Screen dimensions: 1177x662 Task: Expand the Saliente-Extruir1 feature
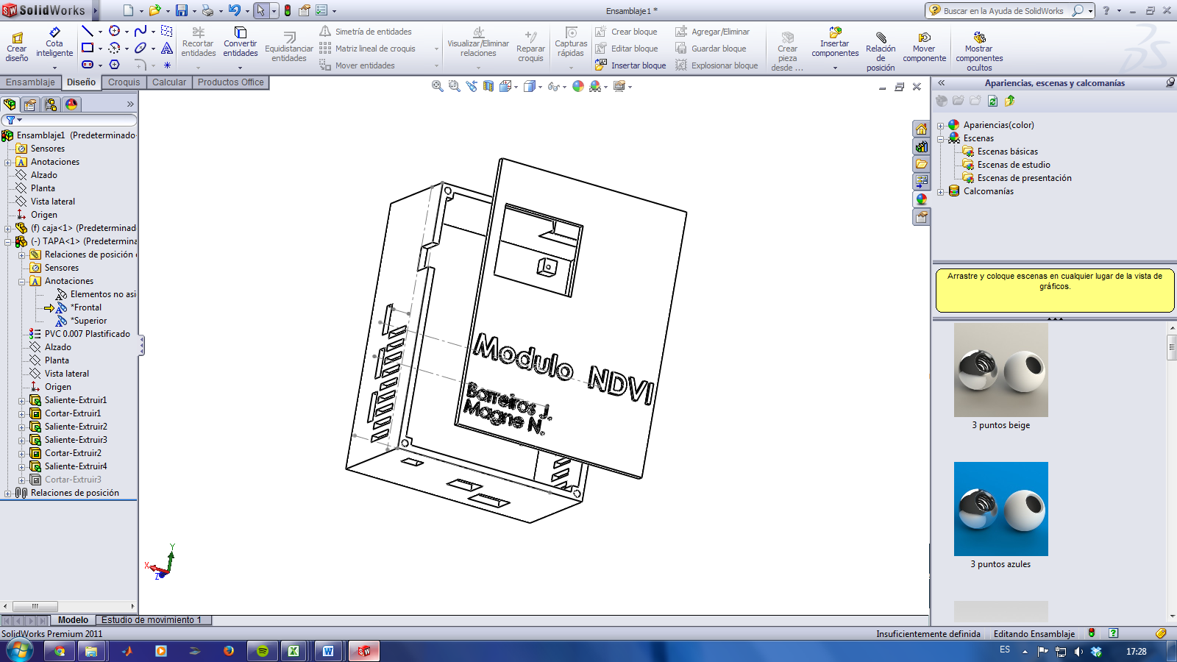[21, 401]
